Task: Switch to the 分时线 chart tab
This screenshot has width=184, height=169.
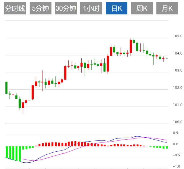Action: [15, 8]
